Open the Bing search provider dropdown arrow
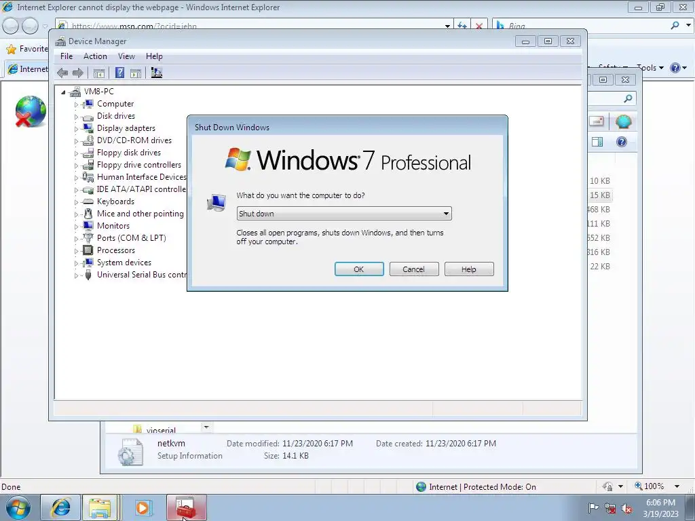Image resolution: width=695 pixels, height=521 pixels. (x=688, y=25)
